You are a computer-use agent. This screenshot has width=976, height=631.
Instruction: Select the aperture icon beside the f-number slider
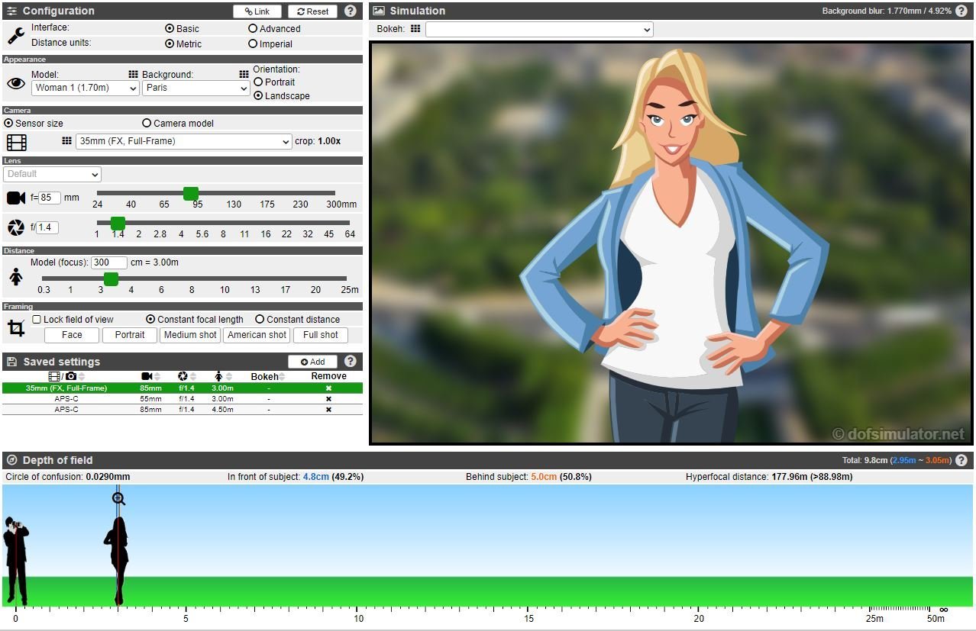pyautogui.click(x=17, y=226)
